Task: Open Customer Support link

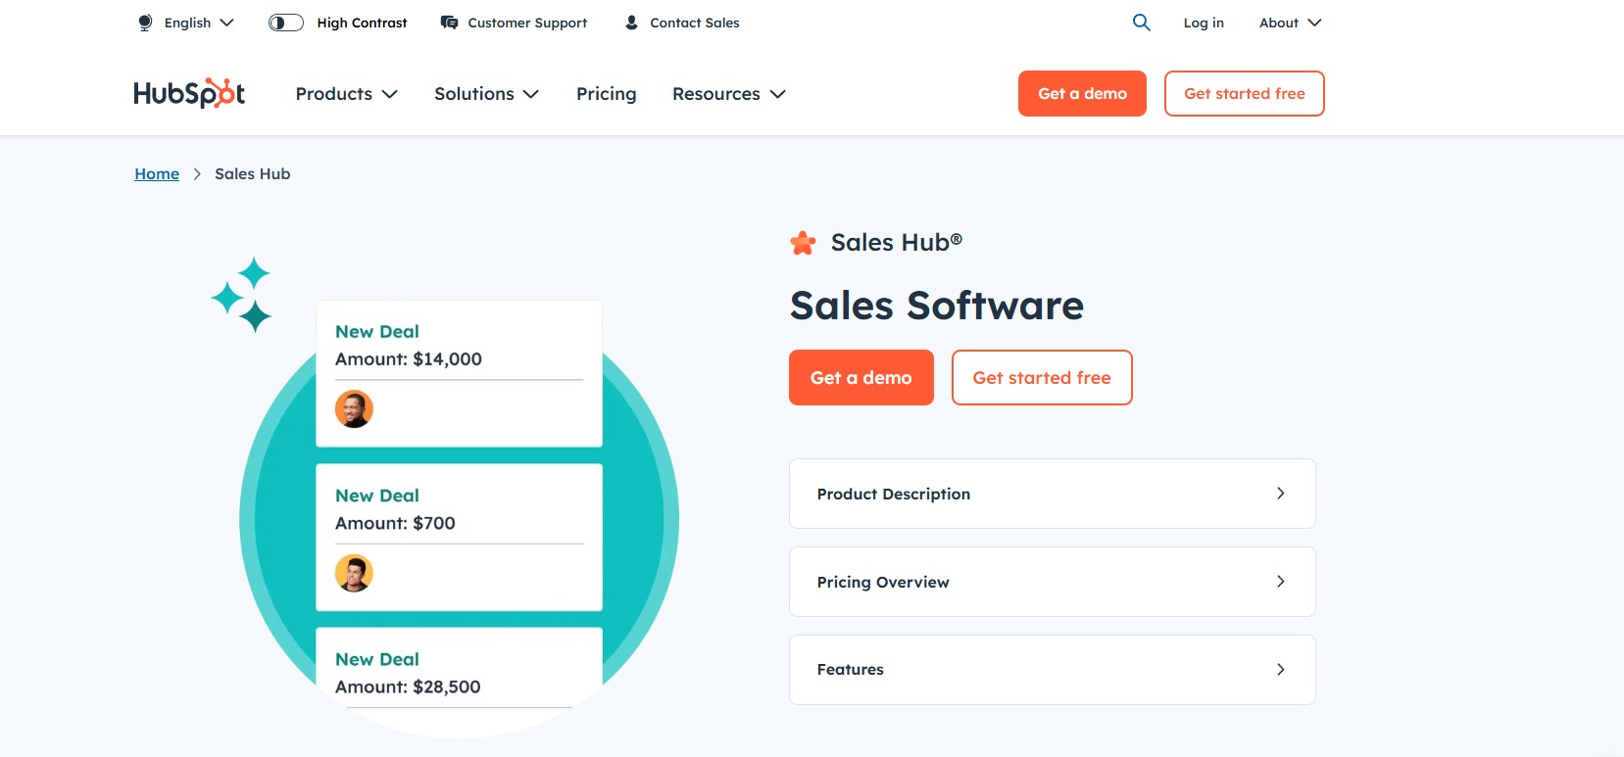Action: (x=527, y=23)
